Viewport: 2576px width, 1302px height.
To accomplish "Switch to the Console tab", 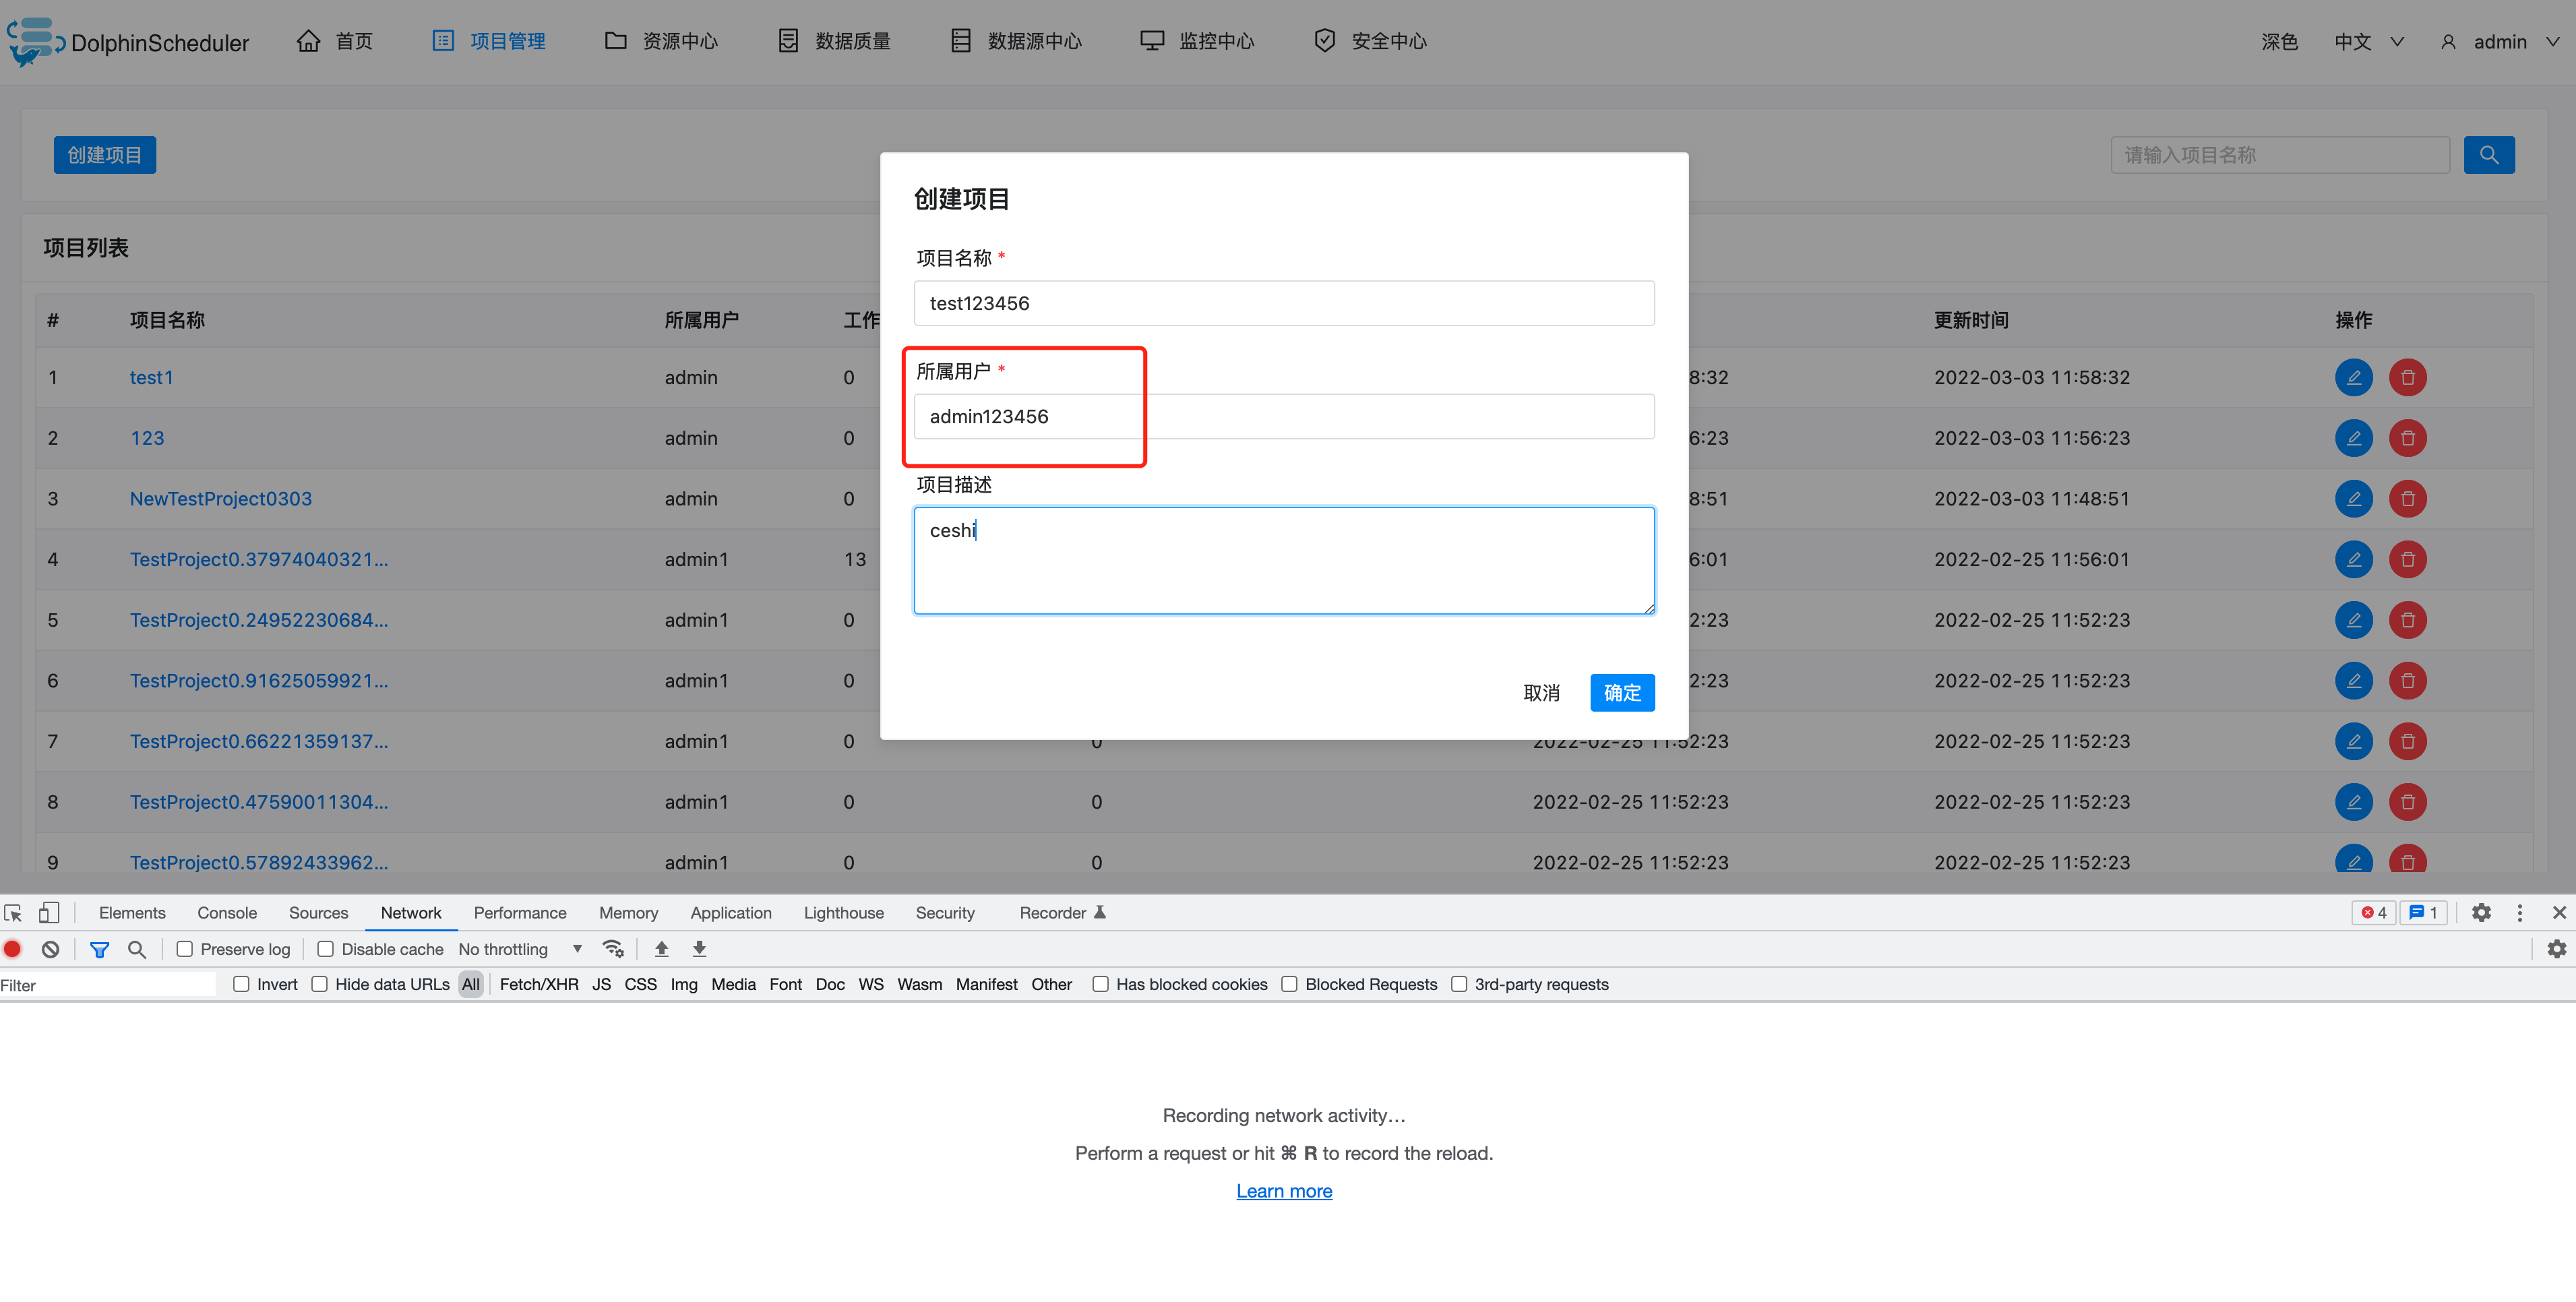I will coord(227,912).
